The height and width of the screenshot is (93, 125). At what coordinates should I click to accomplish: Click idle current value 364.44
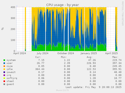click(x=40, y=69)
